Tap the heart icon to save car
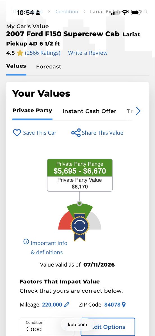 [x=17, y=133]
